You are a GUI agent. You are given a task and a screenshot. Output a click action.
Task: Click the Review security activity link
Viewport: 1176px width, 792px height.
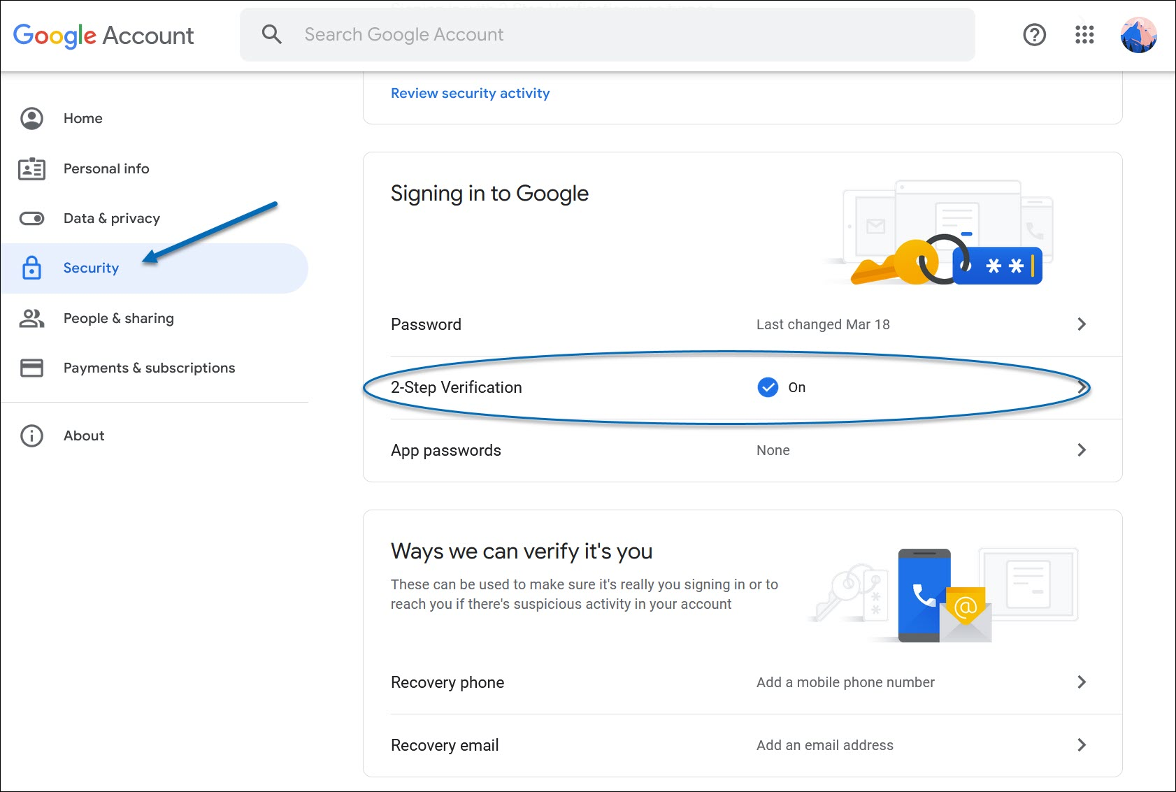[x=470, y=93]
